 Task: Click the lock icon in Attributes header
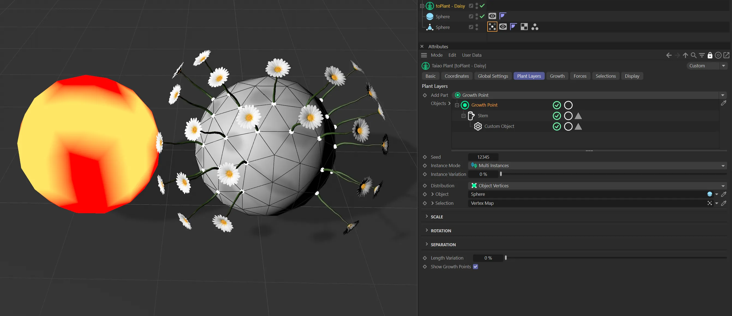710,55
